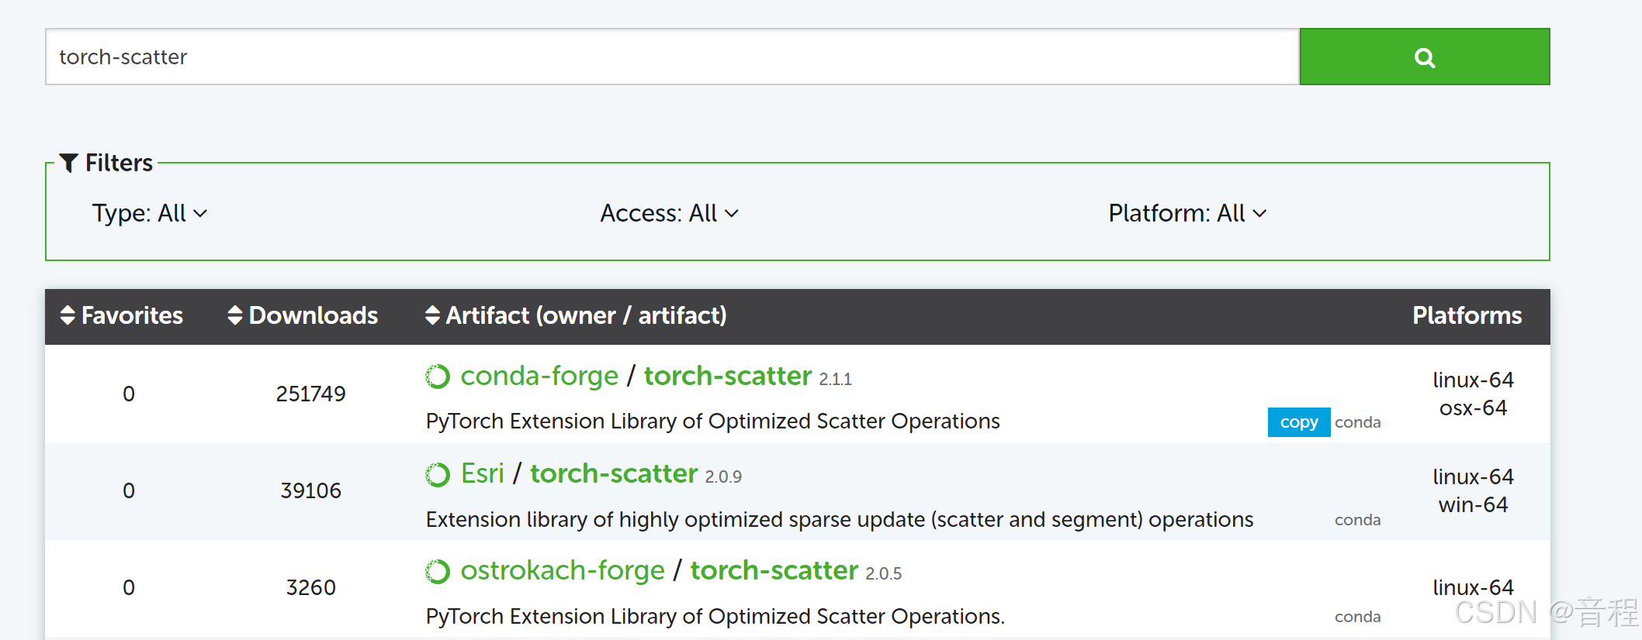This screenshot has width=1642, height=640.
Task: Open the Platform: All filter dropdown
Action: tap(1187, 213)
